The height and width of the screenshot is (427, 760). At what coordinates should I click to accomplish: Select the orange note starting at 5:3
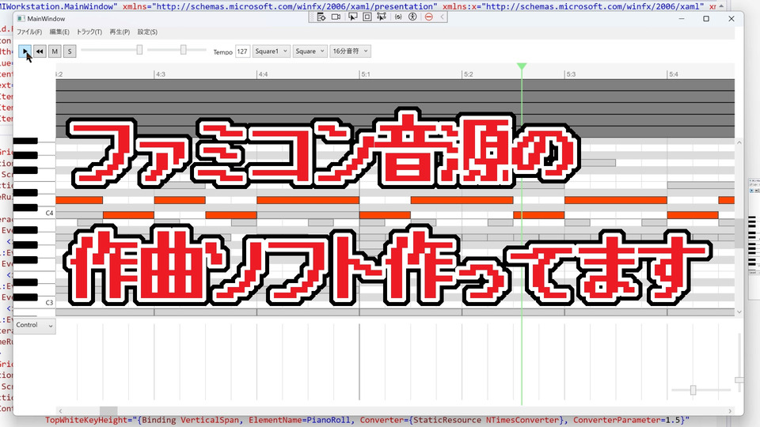click(616, 200)
